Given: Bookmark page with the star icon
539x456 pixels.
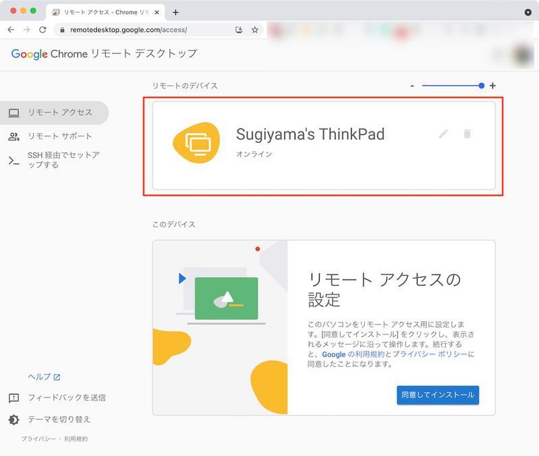Looking at the screenshot, I should click(x=255, y=30).
